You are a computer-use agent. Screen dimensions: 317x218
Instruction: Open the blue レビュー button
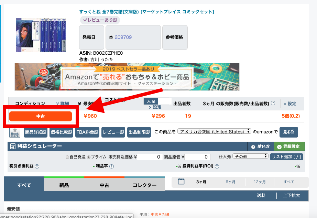[x=113, y=132]
